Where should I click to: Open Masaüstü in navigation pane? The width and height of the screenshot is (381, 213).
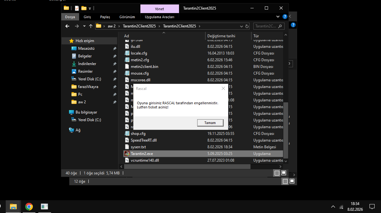(x=86, y=48)
